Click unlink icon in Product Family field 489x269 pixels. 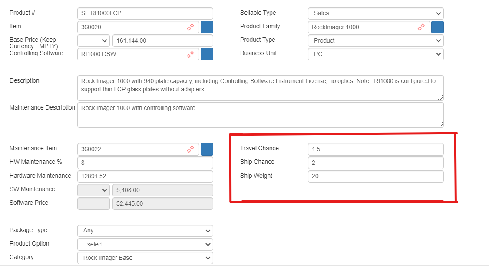[x=421, y=27]
